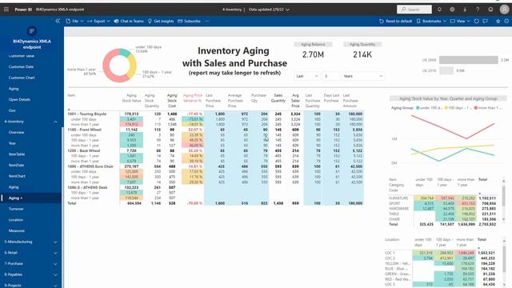Viewport: 512px width, 288px height.
Task: Click Get insights button
Action: (161, 21)
